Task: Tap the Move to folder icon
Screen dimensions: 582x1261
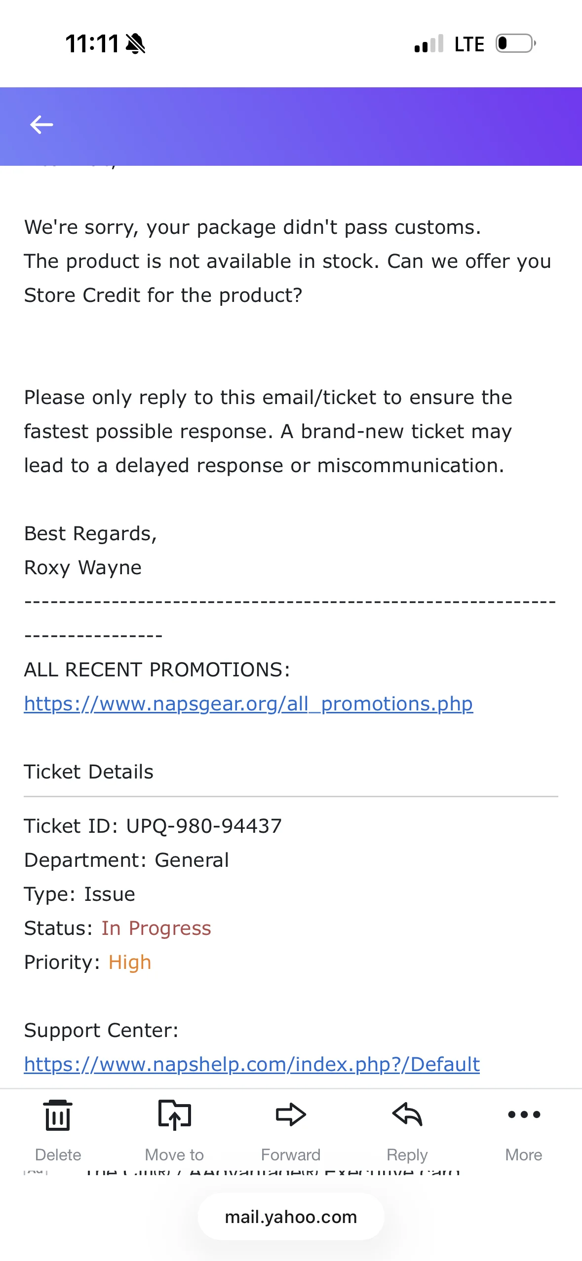Action: tap(174, 1114)
